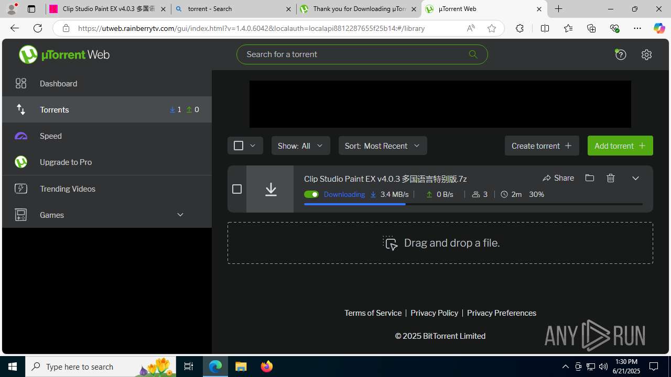The width and height of the screenshot is (671, 377).
Task: Open browser Collections icon
Action: click(x=591, y=28)
